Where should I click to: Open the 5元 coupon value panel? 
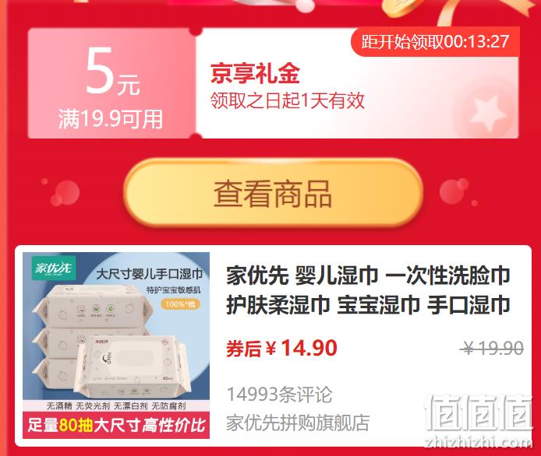tap(111, 83)
